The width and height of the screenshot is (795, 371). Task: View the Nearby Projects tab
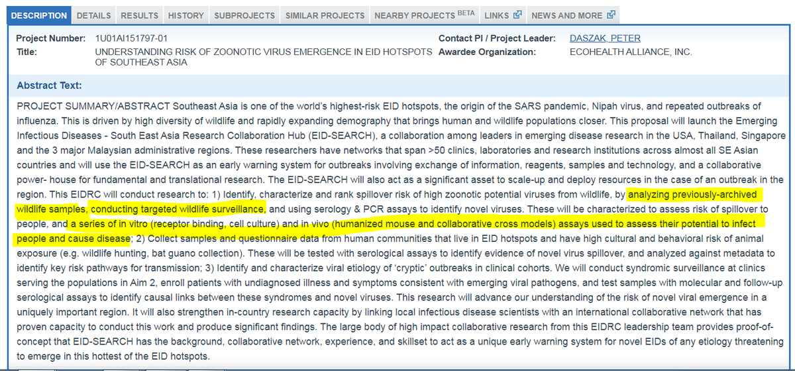[414, 15]
